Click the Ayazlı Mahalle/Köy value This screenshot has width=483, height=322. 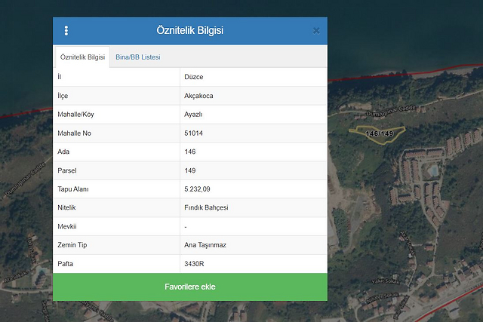(x=194, y=115)
